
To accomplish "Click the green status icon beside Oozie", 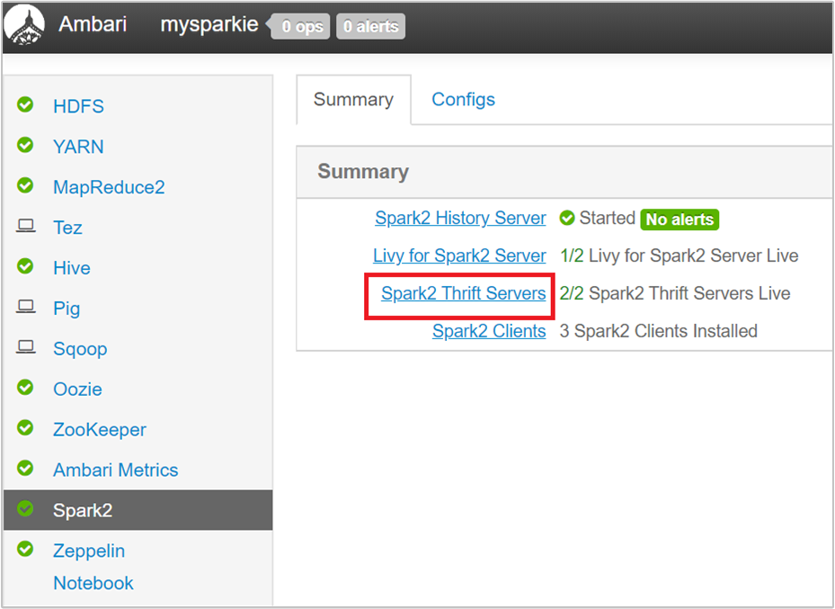I will (25, 389).
